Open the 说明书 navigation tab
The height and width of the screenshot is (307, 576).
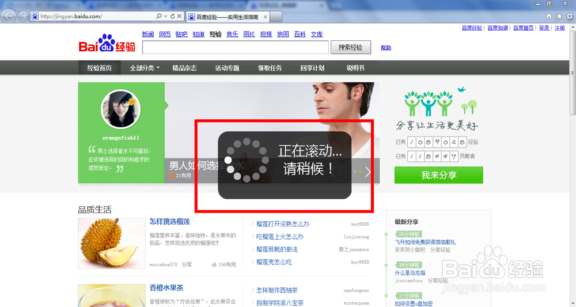pos(355,68)
